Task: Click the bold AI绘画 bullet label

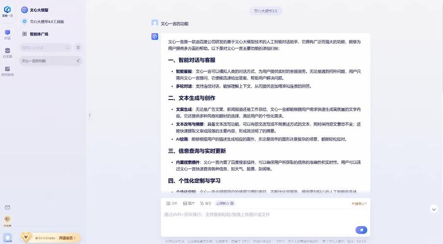Action: pyautogui.click(x=182, y=139)
